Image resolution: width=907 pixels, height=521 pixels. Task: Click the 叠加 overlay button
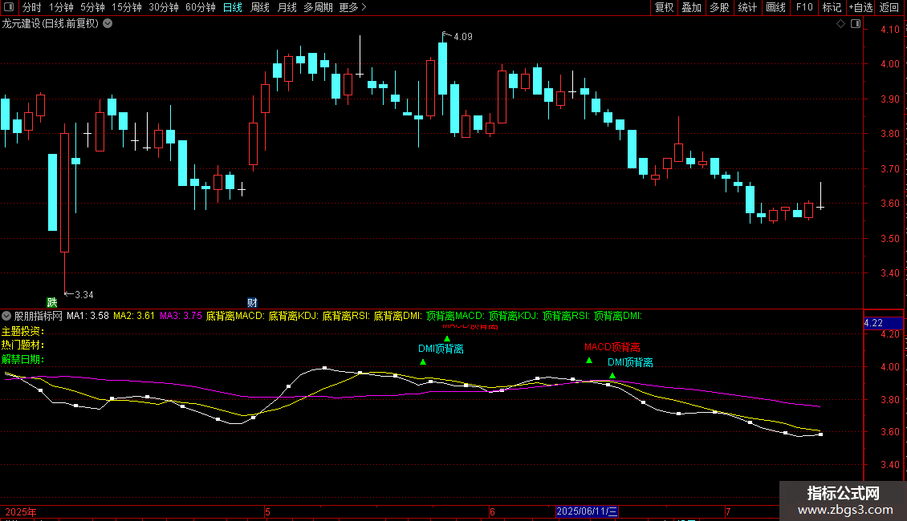pos(691,7)
